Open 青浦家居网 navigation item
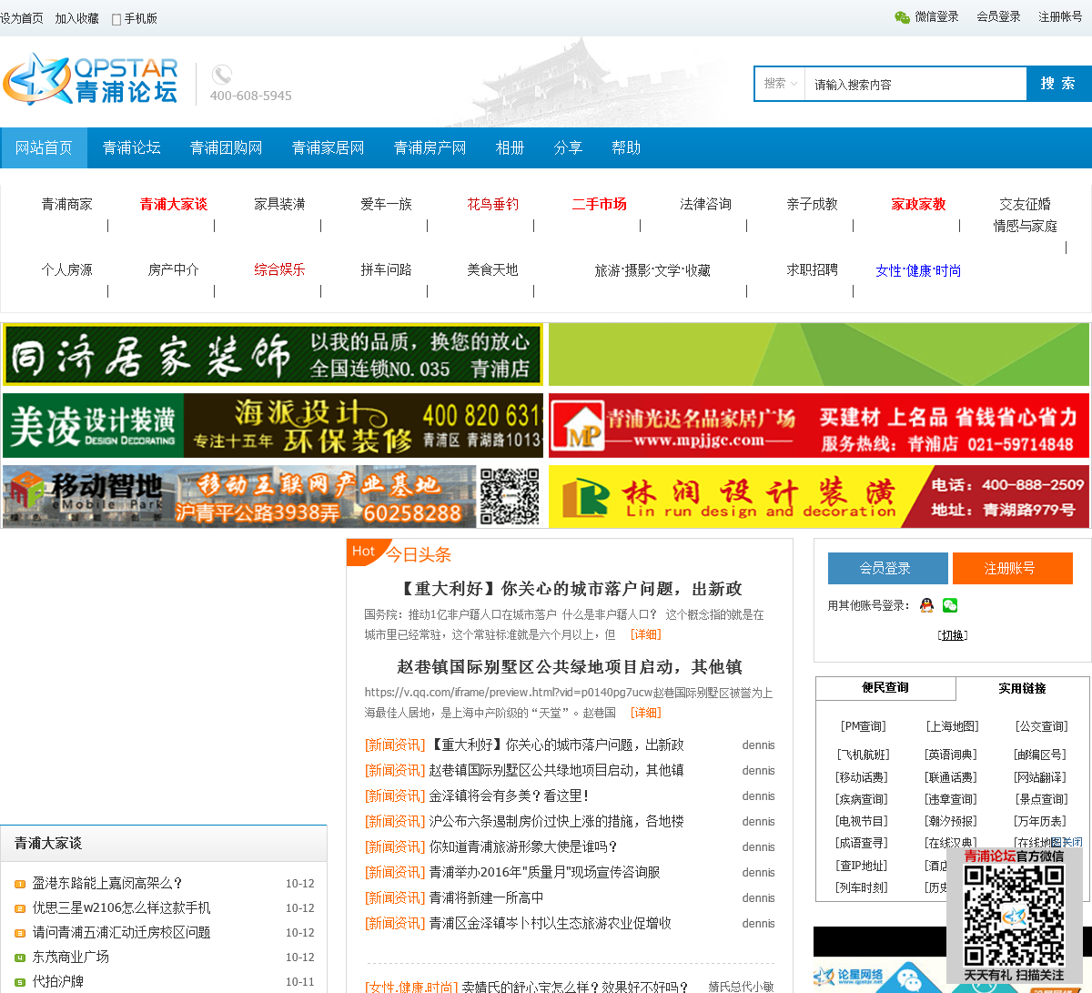The image size is (1092, 993). click(x=329, y=147)
